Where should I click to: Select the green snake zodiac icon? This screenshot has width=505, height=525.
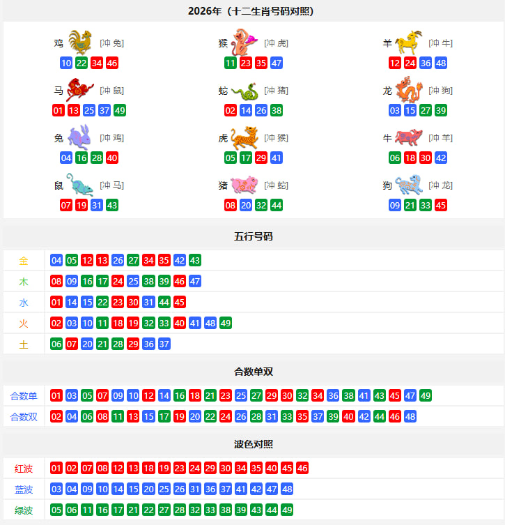tap(245, 91)
